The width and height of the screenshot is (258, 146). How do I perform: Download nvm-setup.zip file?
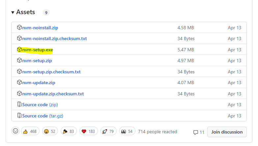(37, 61)
